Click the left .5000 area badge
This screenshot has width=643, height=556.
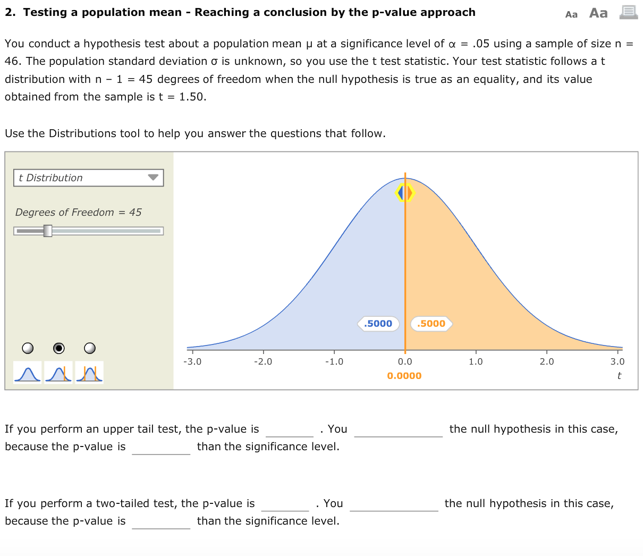click(378, 324)
